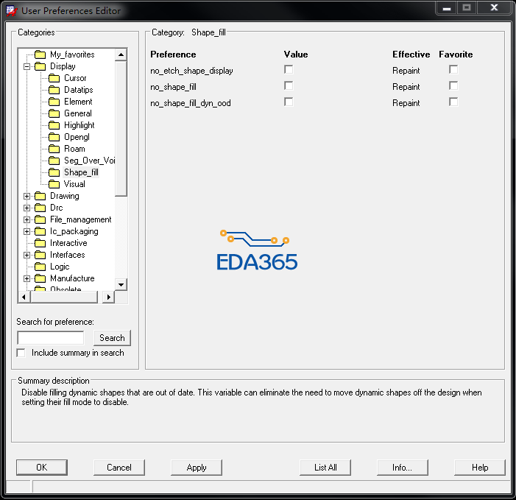The image size is (516, 500).
Task: Click the category tree scroll right arrow
Action: pyautogui.click(x=109, y=297)
